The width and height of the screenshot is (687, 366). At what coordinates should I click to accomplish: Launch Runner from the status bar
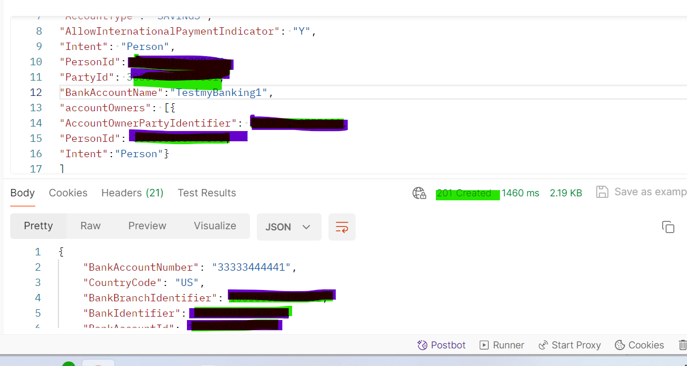coord(502,345)
